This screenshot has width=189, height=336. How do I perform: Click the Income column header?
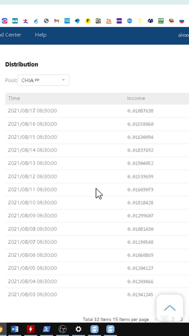tap(136, 98)
